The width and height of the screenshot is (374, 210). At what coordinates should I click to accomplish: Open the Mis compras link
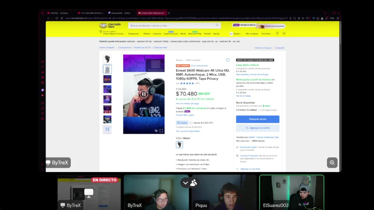point(252,34)
